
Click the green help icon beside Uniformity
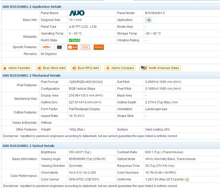187,180
